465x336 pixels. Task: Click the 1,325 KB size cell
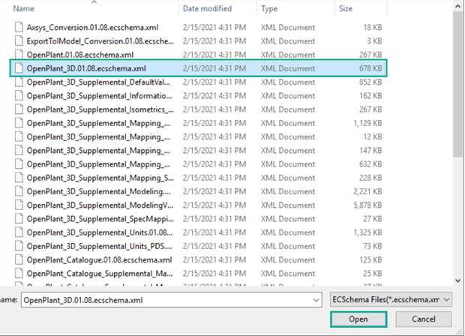367,232
